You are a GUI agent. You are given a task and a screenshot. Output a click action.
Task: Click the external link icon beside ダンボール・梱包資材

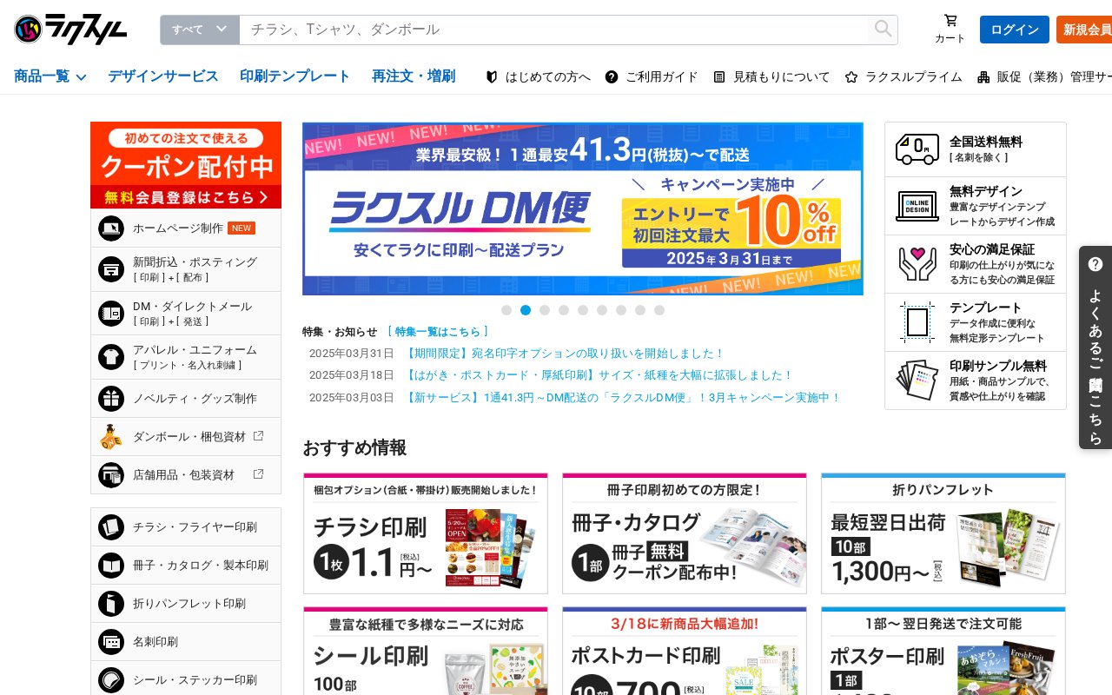[258, 436]
